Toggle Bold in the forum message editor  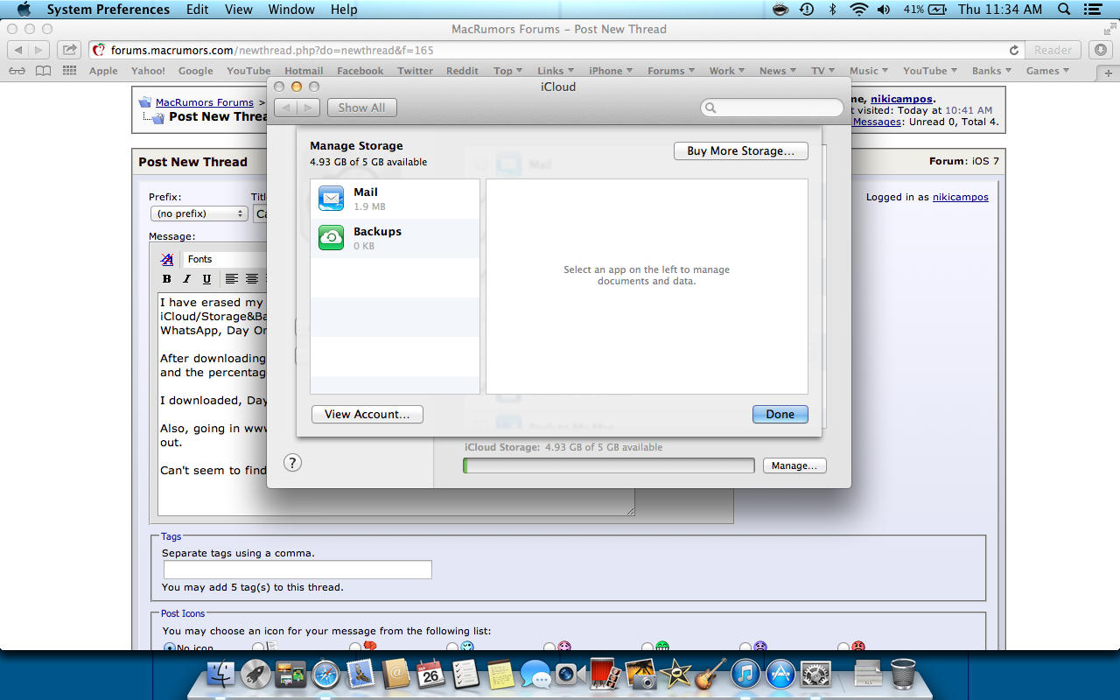167,279
